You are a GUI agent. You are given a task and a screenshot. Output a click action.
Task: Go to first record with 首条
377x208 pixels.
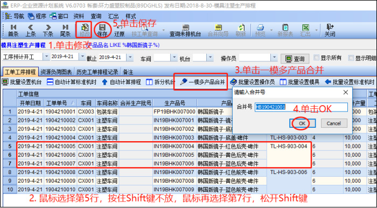click(13, 30)
